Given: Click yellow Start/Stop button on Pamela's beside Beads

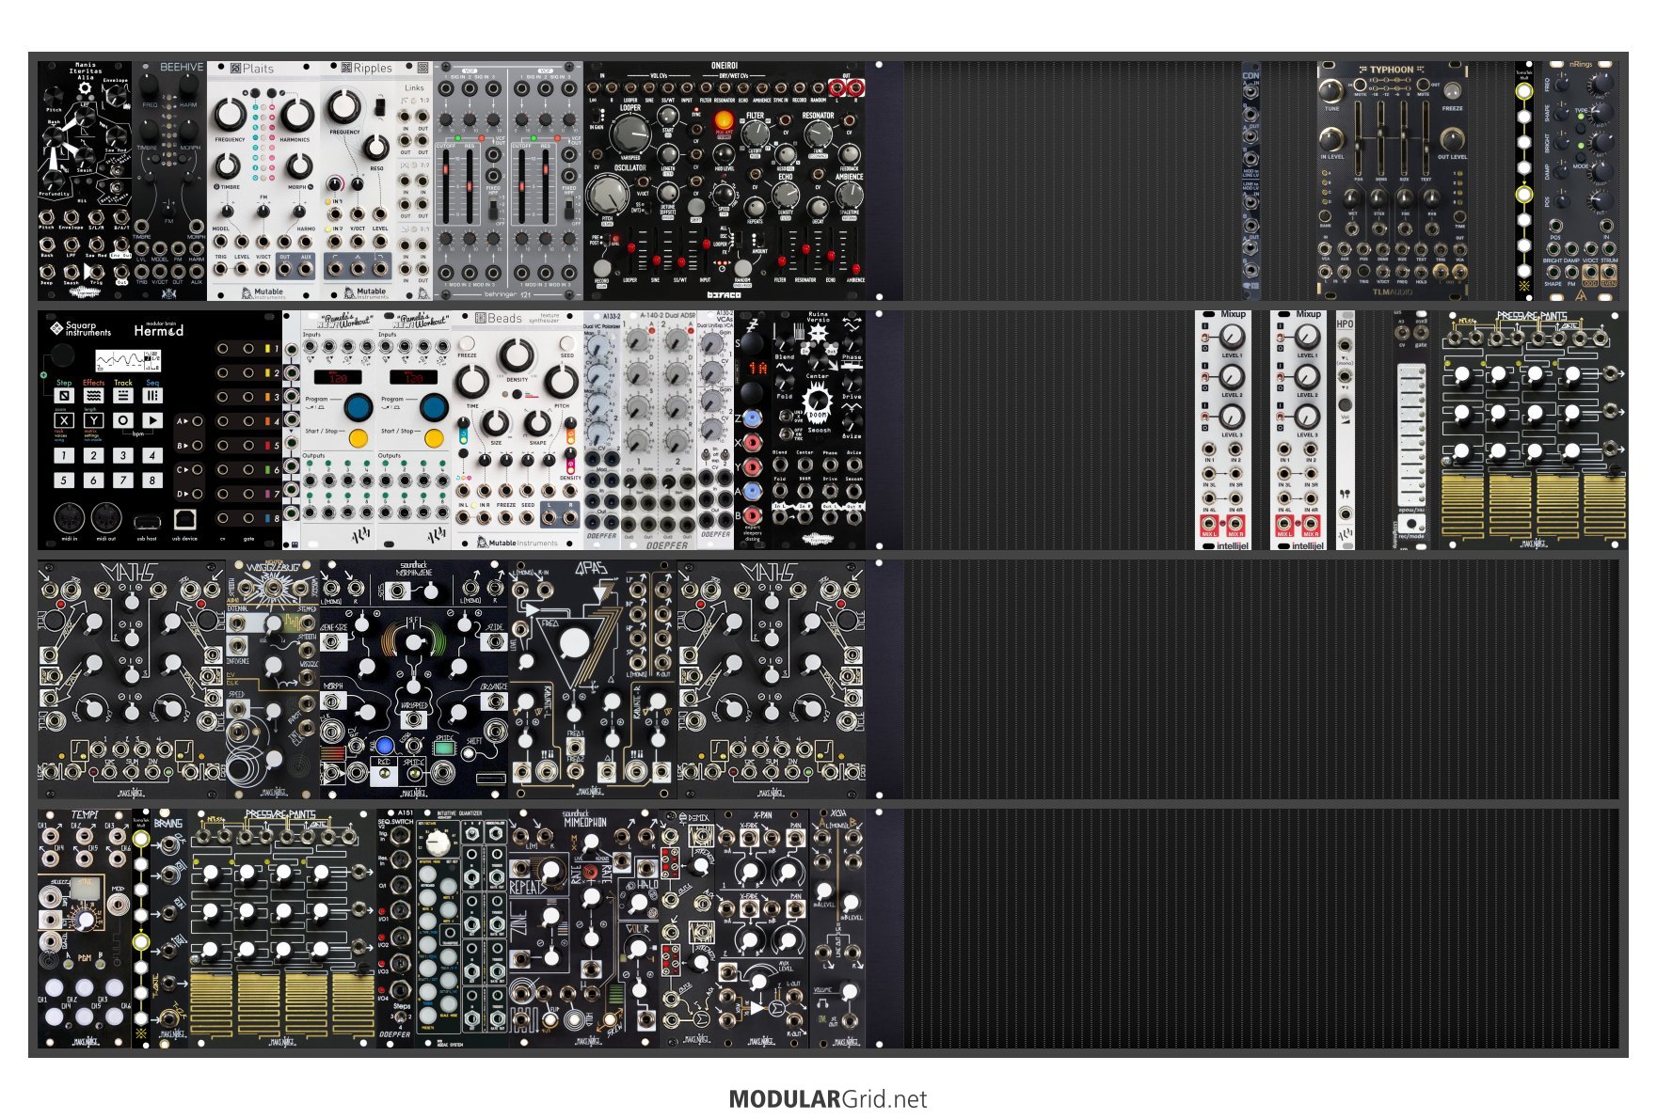Looking at the screenshot, I should point(434,438).
